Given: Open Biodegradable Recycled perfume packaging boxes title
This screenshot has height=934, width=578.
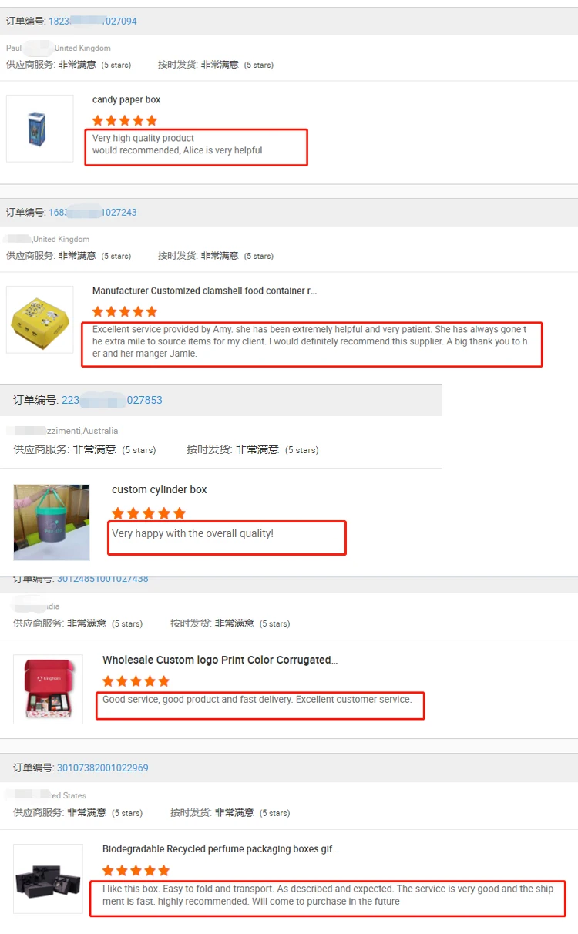Looking at the screenshot, I should pos(220,848).
